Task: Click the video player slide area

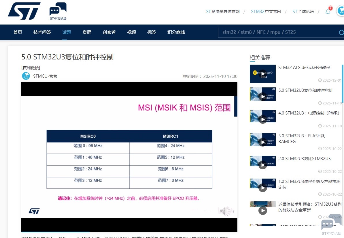Action: tap(129, 157)
